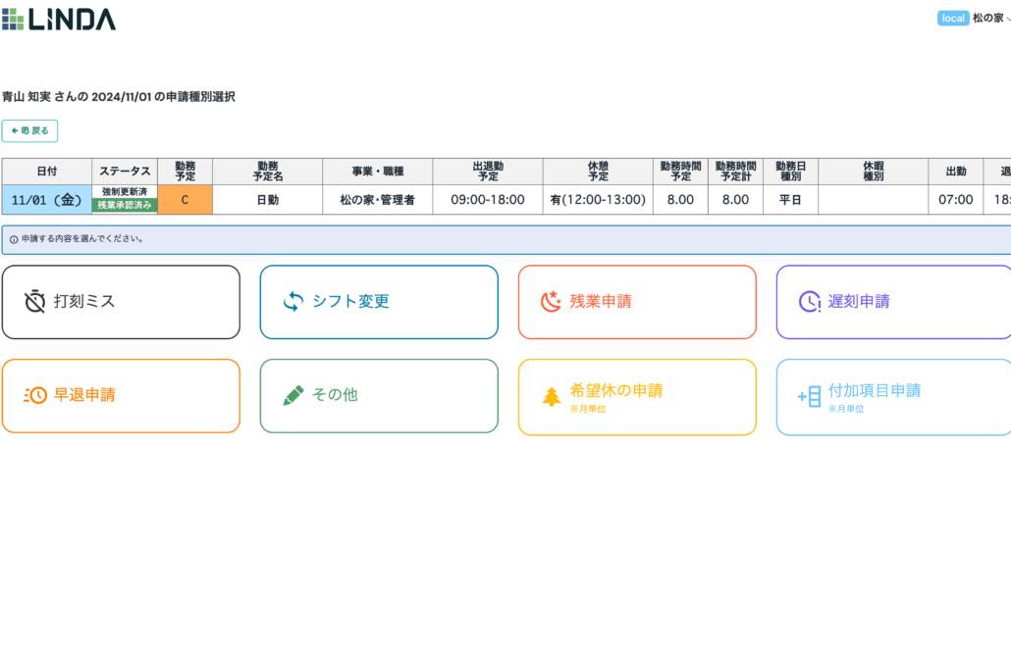This screenshot has width=1011, height=647.
Task: Select the orange C shift cell
Action: click(186, 200)
